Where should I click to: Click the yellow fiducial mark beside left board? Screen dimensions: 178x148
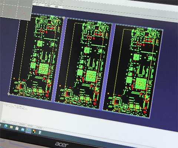point(14,78)
